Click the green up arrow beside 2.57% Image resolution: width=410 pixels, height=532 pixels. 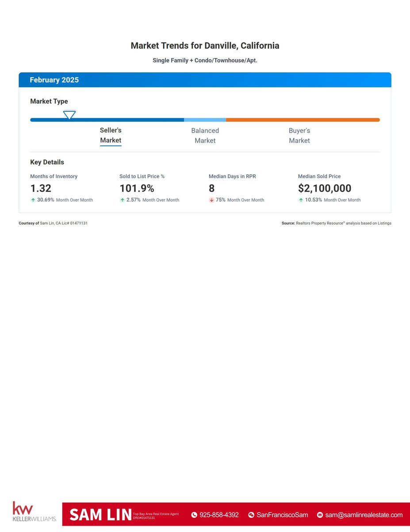click(x=123, y=200)
